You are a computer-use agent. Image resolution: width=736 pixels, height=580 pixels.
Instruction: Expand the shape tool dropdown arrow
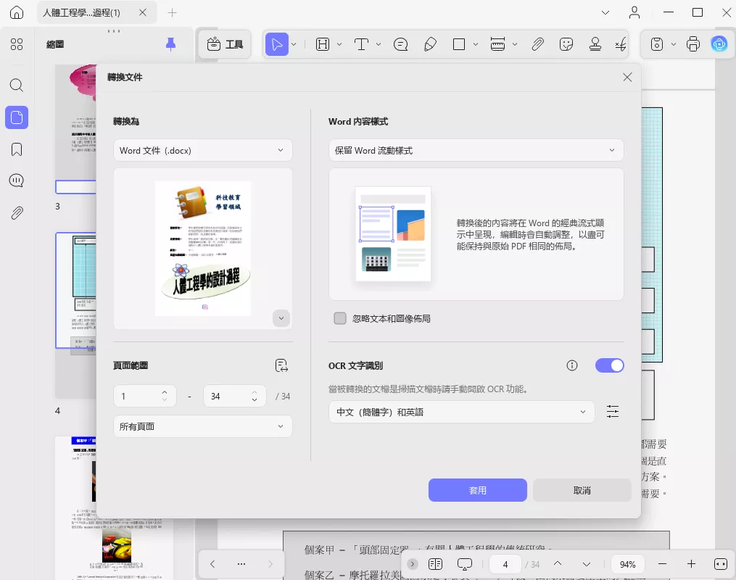(476, 44)
